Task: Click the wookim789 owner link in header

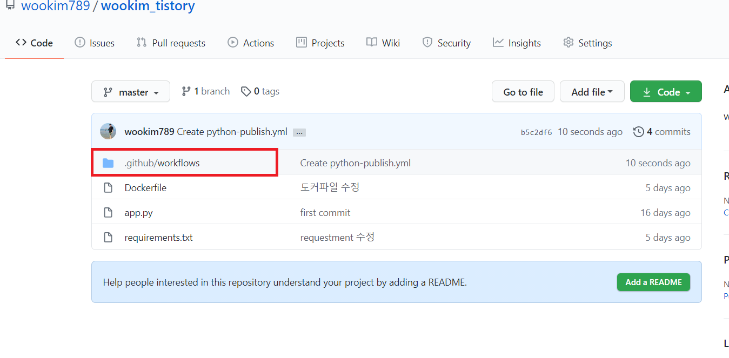Action: coord(55,6)
